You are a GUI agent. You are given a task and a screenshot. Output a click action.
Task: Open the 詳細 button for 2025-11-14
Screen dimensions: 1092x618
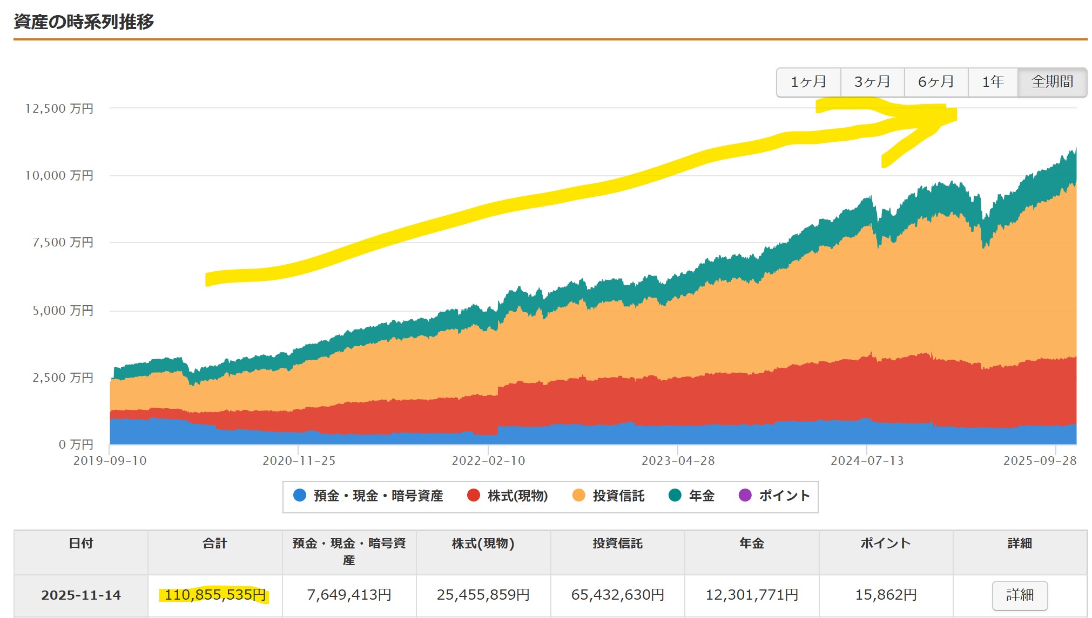[x=1019, y=595]
